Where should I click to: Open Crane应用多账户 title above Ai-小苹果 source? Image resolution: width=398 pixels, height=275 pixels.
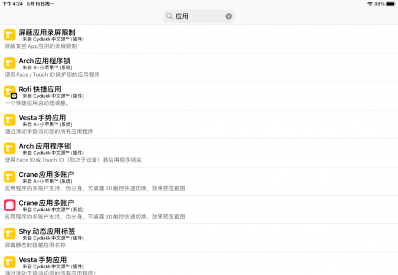46,174
